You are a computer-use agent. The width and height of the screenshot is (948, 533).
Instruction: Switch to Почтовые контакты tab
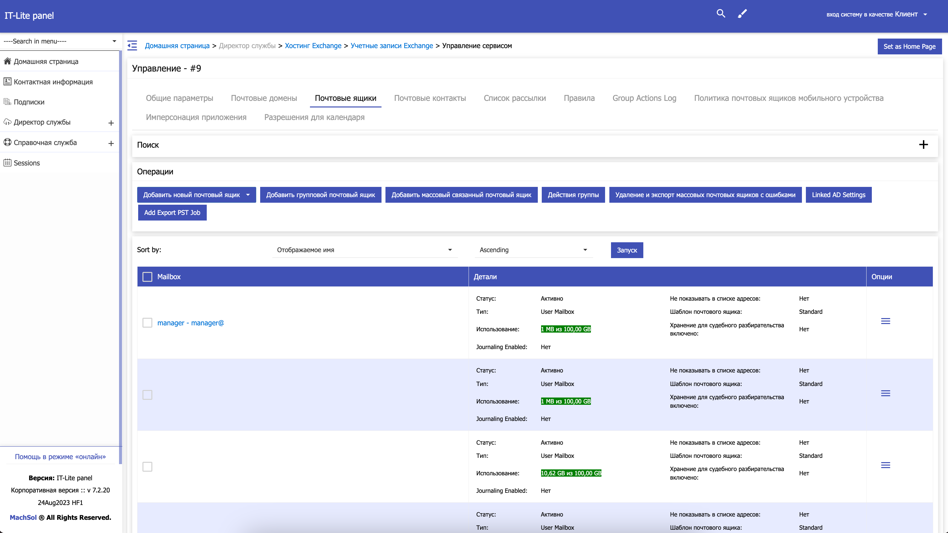[430, 98]
